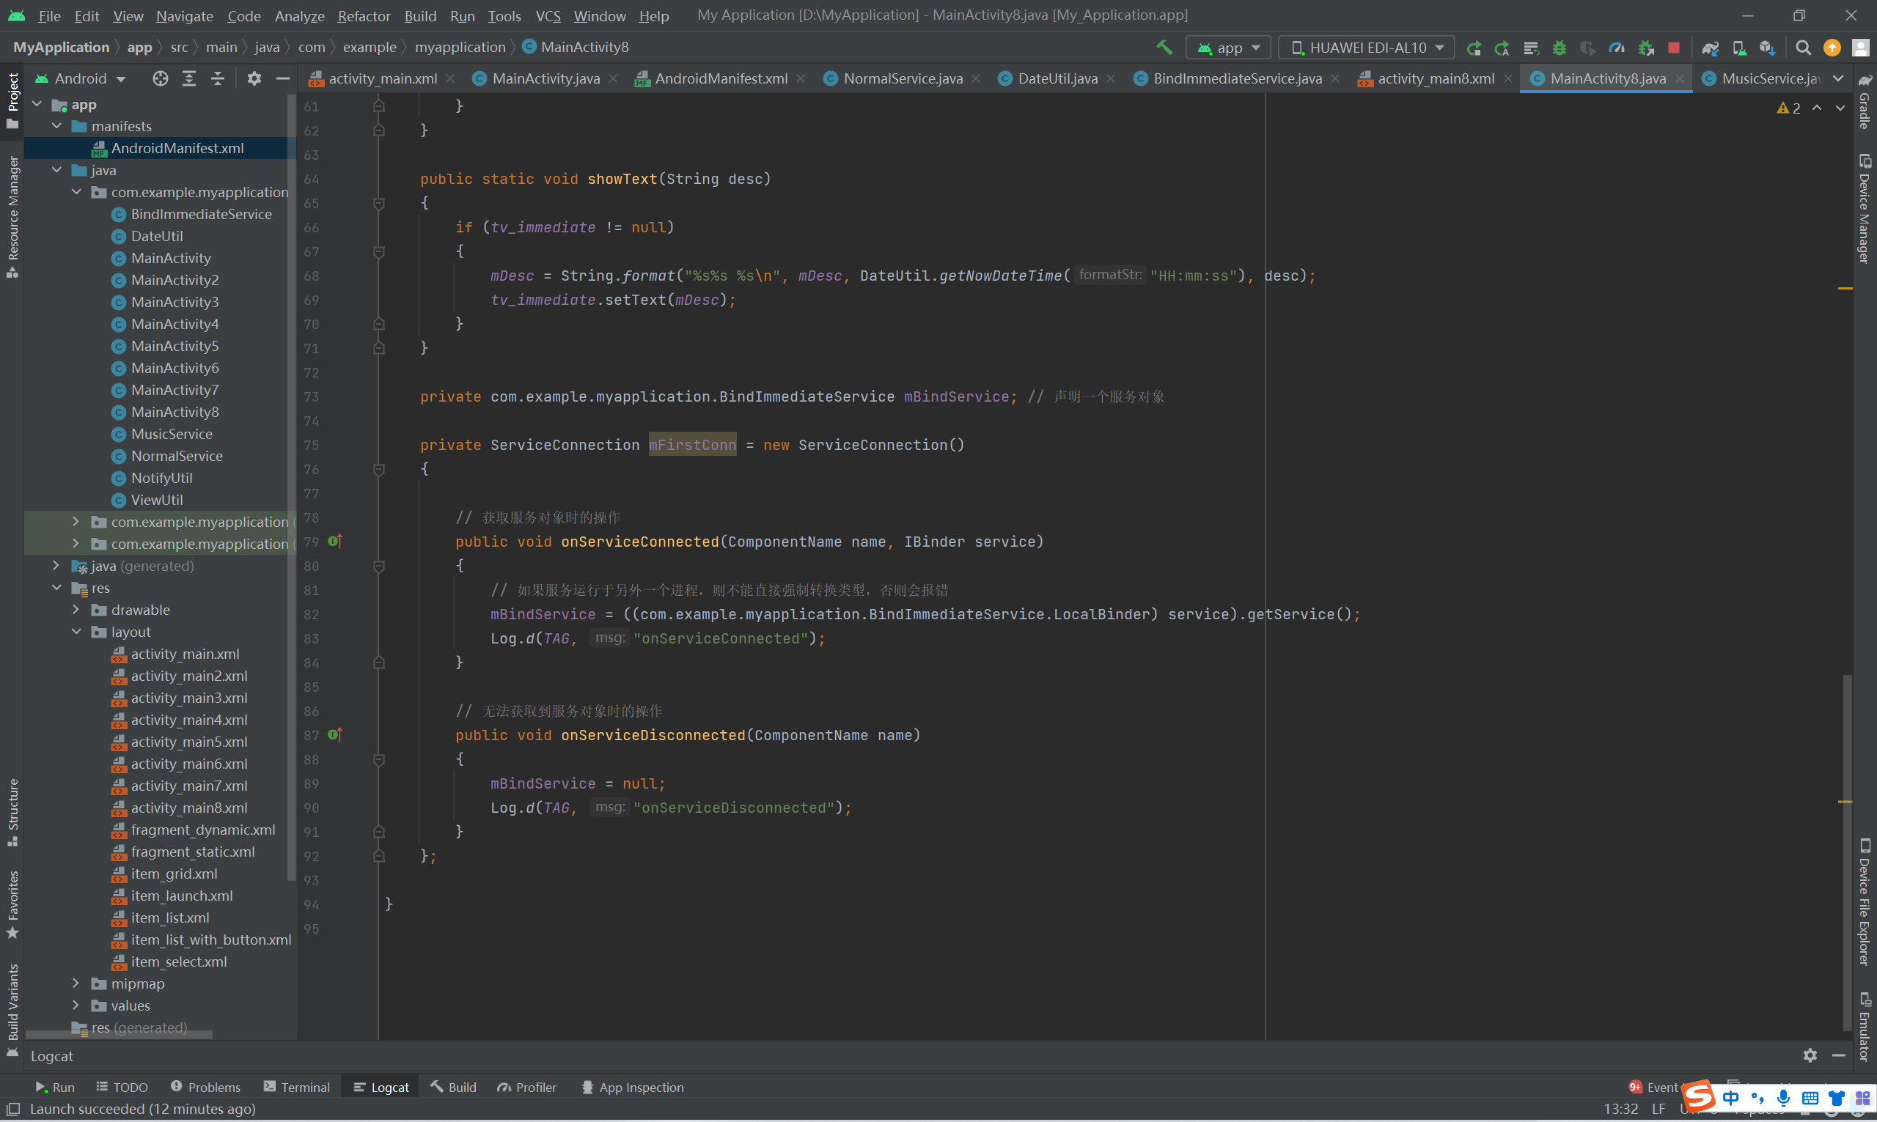Open SDK Manager icon in toolbar
The width and height of the screenshot is (1877, 1122).
1766,48
